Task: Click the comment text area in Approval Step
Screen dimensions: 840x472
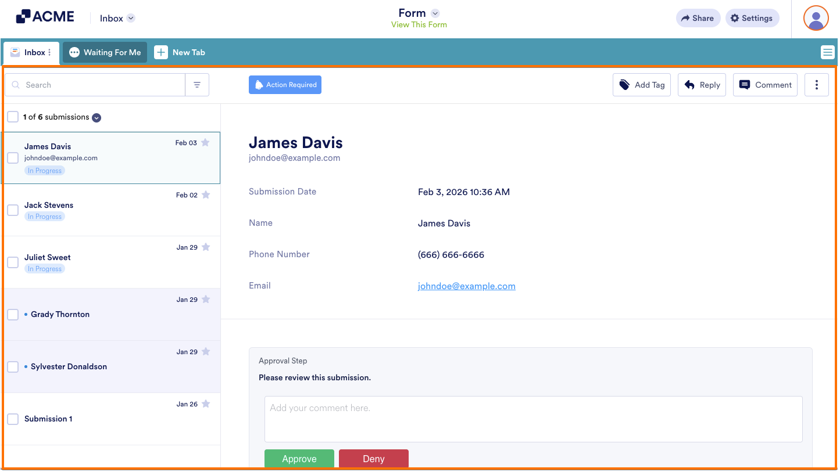Action: pyautogui.click(x=533, y=419)
